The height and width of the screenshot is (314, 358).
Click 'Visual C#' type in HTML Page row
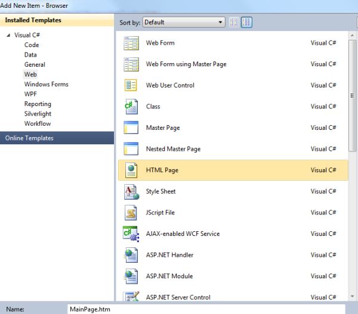coord(323,170)
